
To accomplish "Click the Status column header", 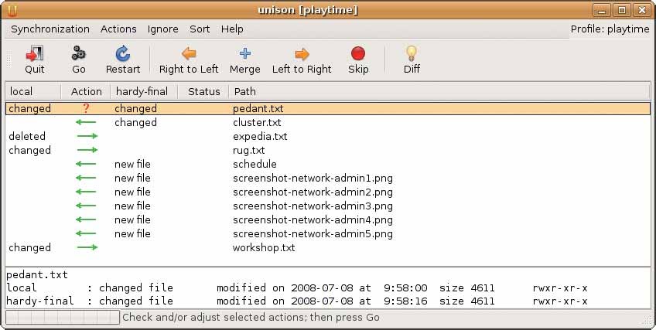I will (203, 91).
